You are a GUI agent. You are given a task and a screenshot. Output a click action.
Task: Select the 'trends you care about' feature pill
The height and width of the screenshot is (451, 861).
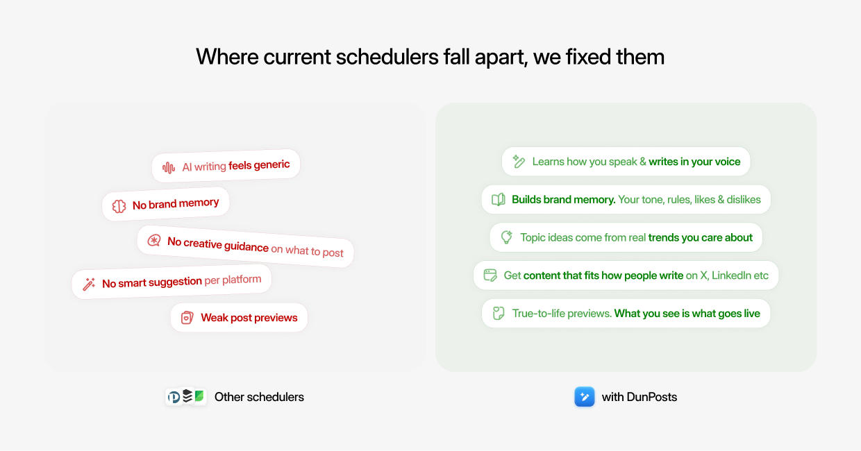[x=626, y=237]
